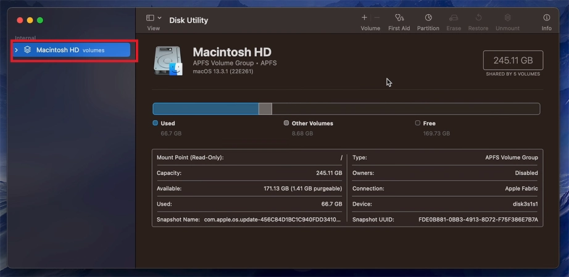This screenshot has width=569, height=277.
Task: Open the sidebar View menu icon
Action: 150,18
